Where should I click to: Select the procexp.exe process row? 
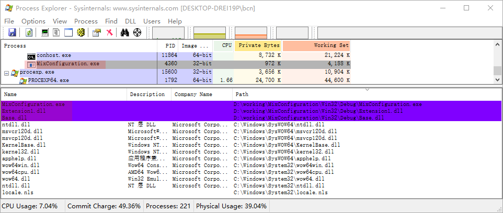[176, 72]
